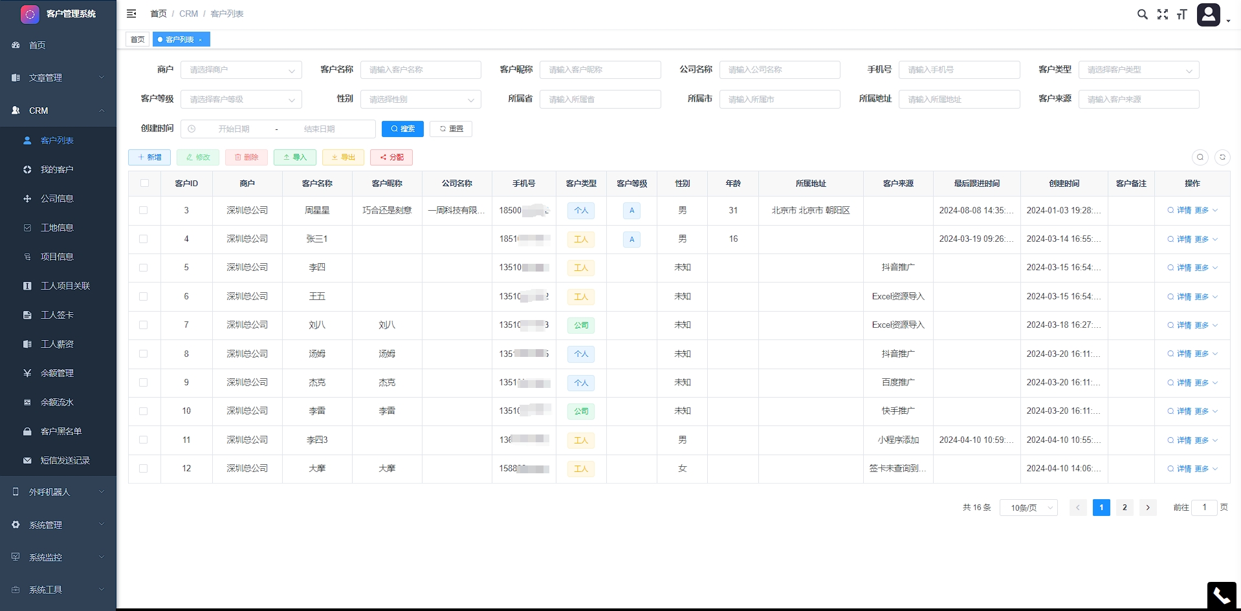Click the phone call icon at bottom right
1241x611 pixels.
[1222, 595]
